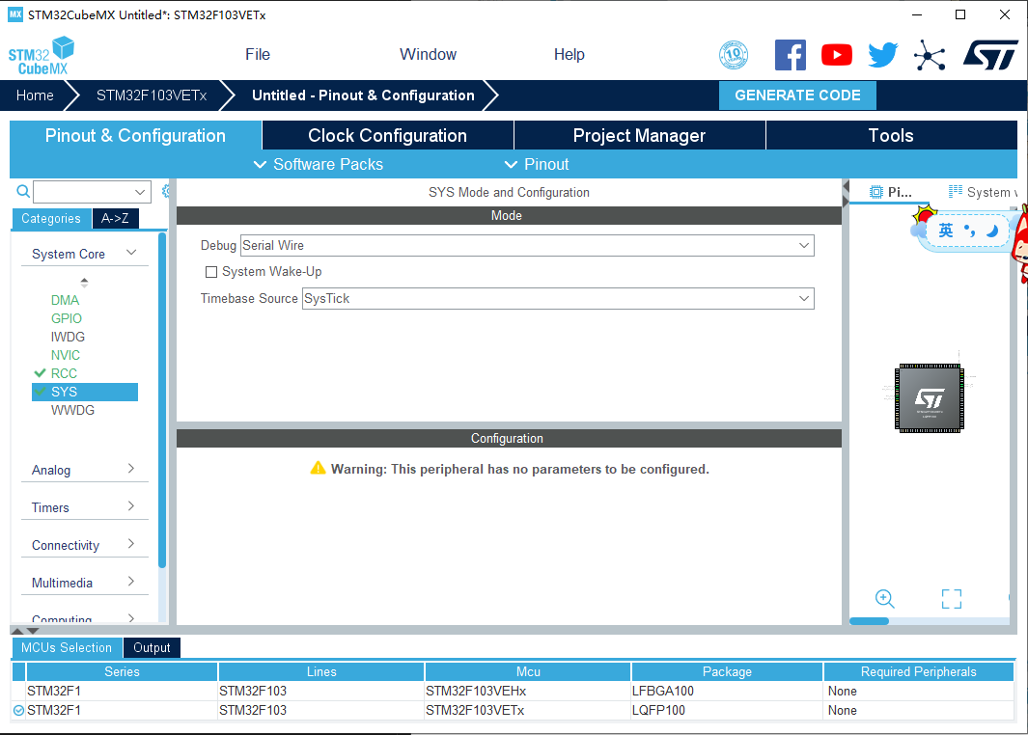
Task: Open the File menu
Action: [x=258, y=54]
